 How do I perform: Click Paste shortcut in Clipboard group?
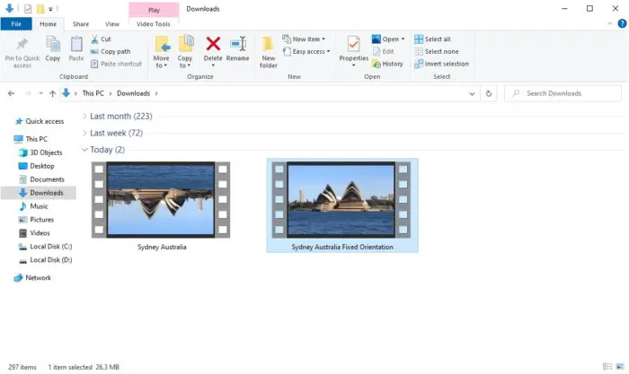(x=116, y=64)
